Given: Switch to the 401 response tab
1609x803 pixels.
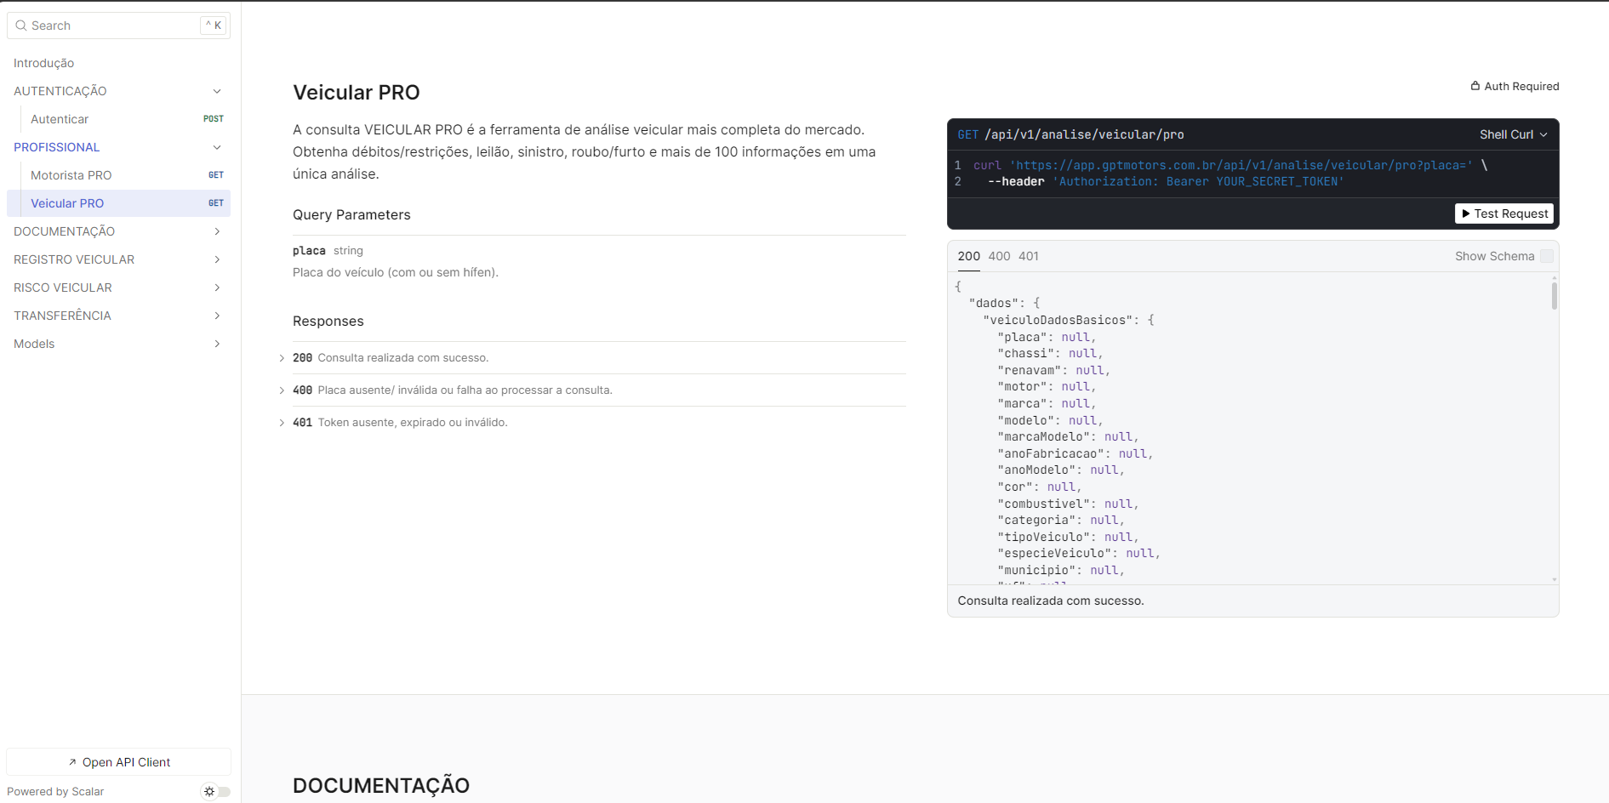Looking at the screenshot, I should [1029, 256].
